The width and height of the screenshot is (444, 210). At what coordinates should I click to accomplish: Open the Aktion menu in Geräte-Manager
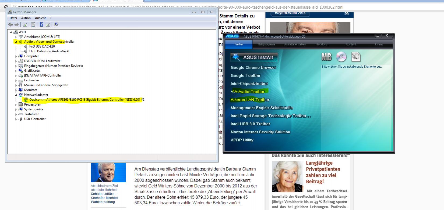[26, 18]
